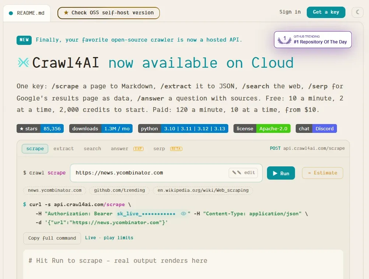The width and height of the screenshot is (369, 279).
Task: Select the scrape tab
Action: click(35, 149)
